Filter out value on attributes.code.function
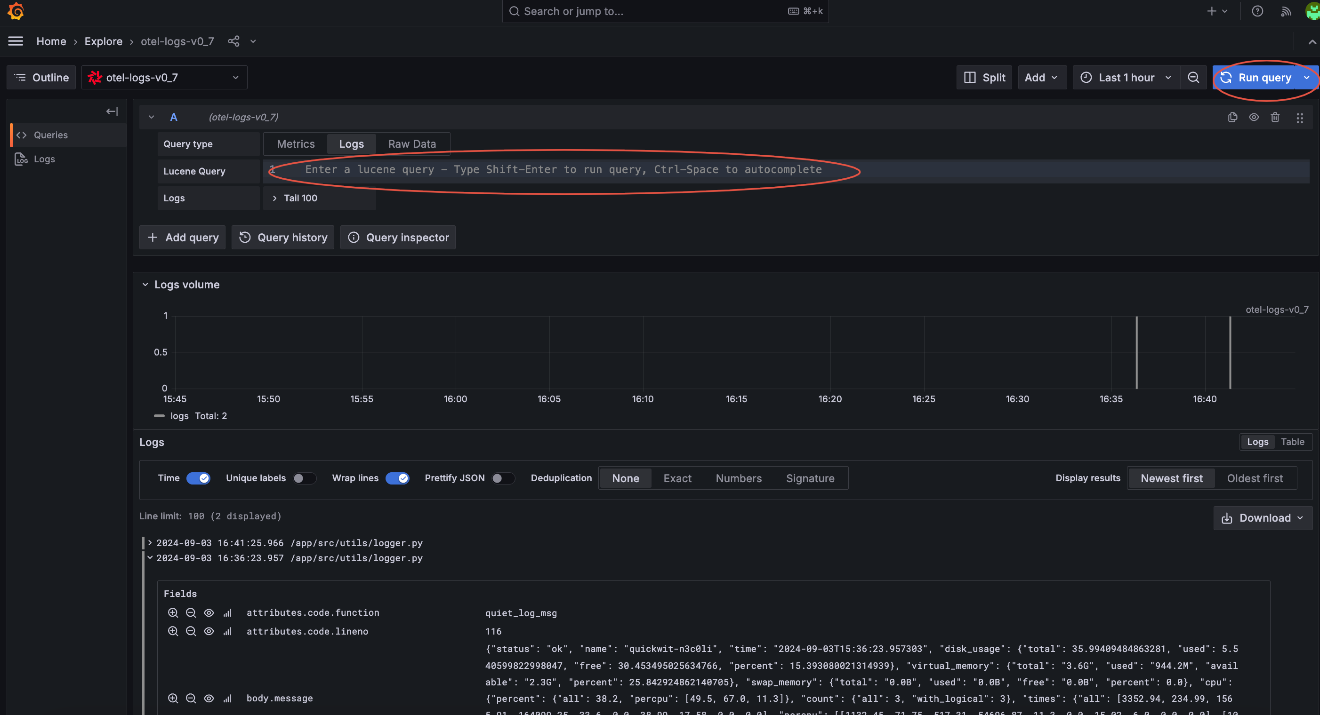The height and width of the screenshot is (715, 1320). pyautogui.click(x=191, y=612)
